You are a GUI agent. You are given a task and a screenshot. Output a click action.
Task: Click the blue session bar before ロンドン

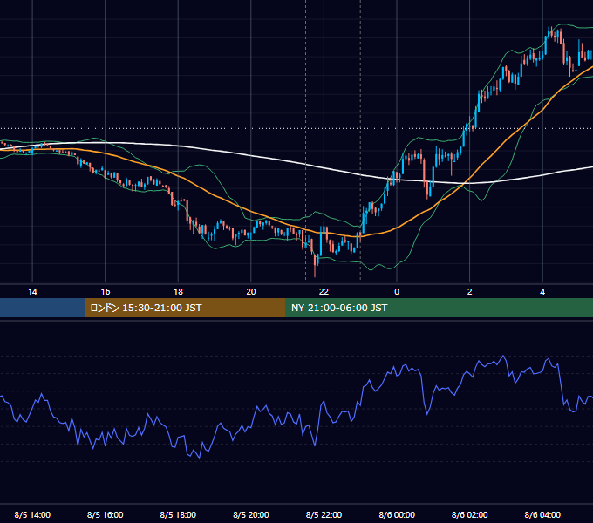43,308
